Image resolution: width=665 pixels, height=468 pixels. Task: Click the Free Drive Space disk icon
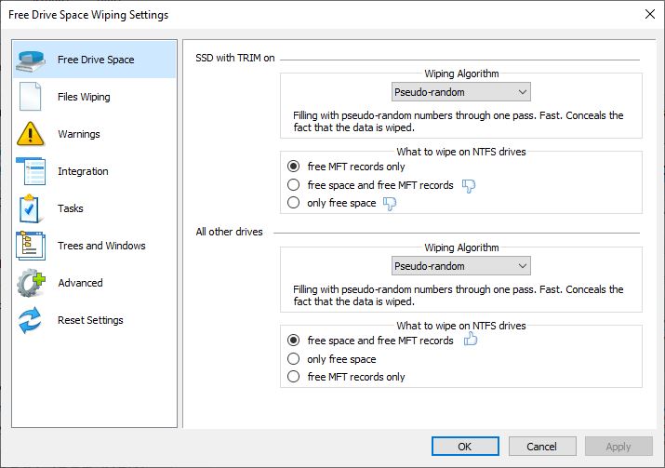pos(31,60)
